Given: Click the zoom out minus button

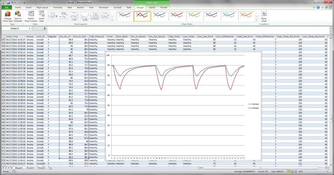Looking at the screenshot, I should click(x=306, y=171).
